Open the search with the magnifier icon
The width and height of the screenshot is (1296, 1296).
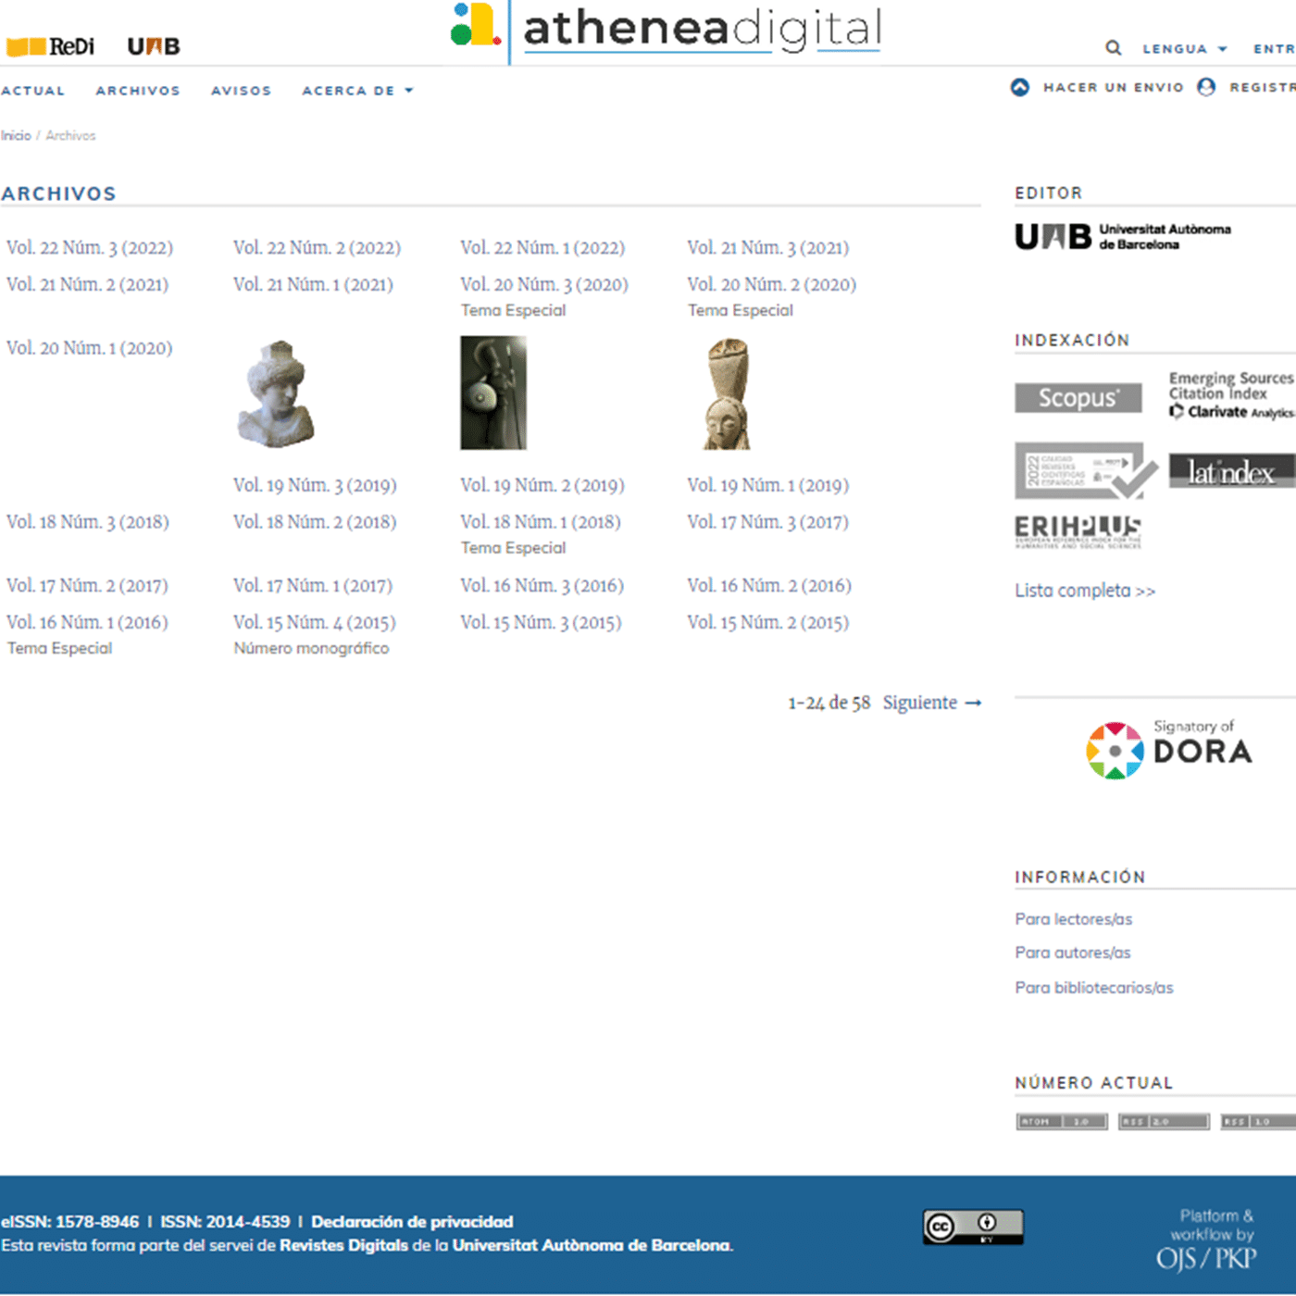pos(1113,47)
